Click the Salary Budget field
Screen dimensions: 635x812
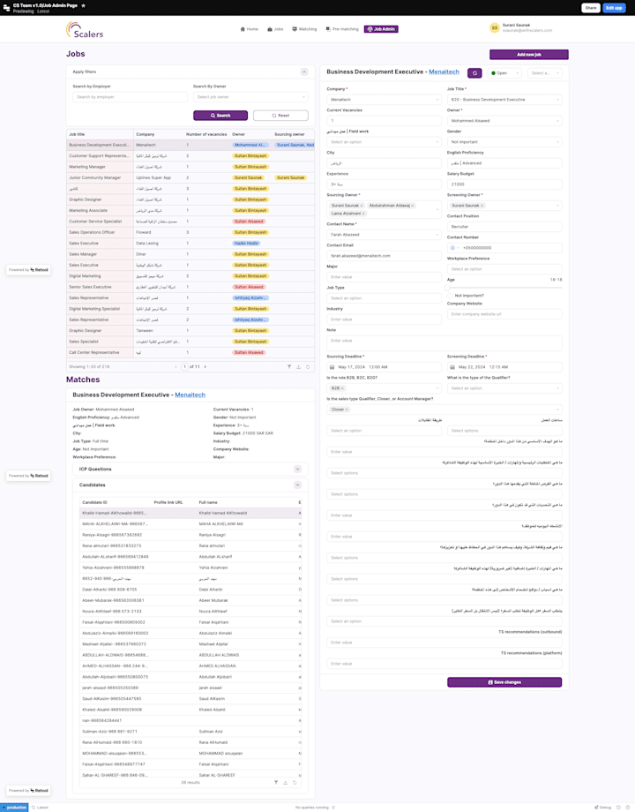[504, 184]
